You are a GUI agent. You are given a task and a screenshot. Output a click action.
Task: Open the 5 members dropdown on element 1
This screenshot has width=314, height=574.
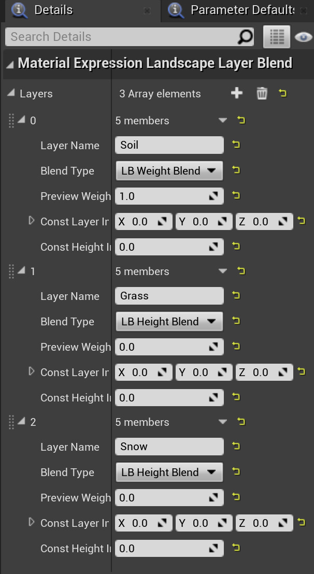[x=223, y=271]
